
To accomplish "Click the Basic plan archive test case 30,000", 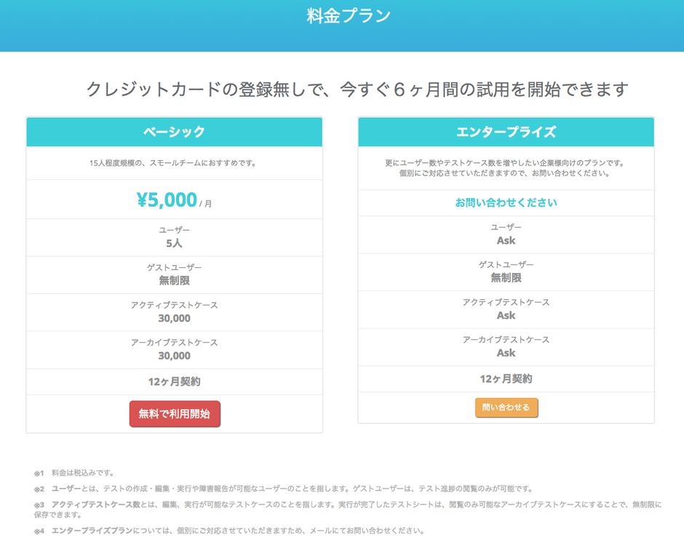I will tap(174, 356).
